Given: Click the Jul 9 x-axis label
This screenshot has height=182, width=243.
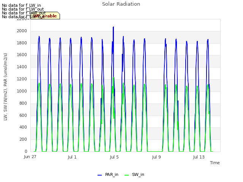Looking at the screenshot, I should (156, 157).
